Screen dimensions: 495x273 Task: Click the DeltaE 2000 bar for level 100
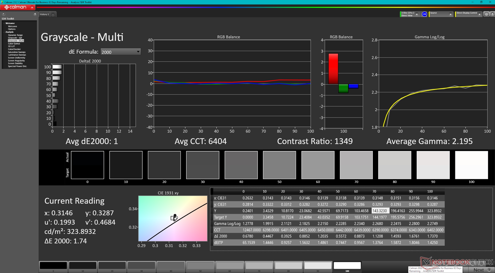coord(57,67)
